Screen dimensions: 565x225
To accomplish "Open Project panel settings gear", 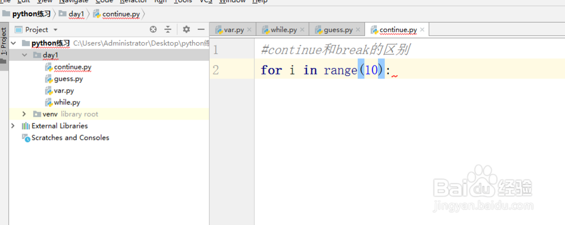I will [186, 29].
